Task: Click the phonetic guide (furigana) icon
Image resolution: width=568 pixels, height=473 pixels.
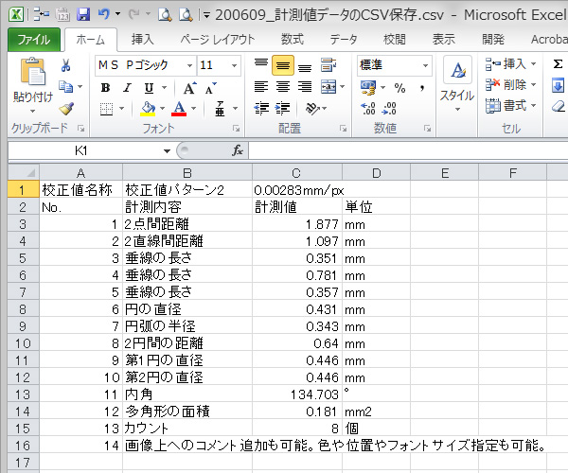Action: click(x=220, y=109)
